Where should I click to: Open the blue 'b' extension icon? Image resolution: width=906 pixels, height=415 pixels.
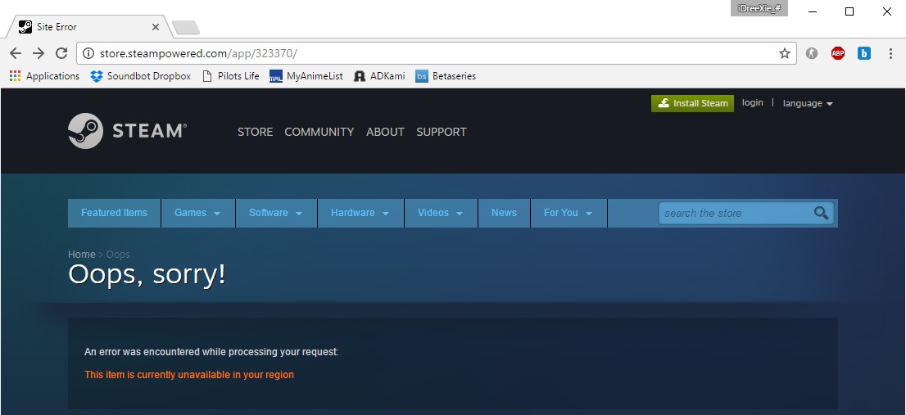point(864,54)
